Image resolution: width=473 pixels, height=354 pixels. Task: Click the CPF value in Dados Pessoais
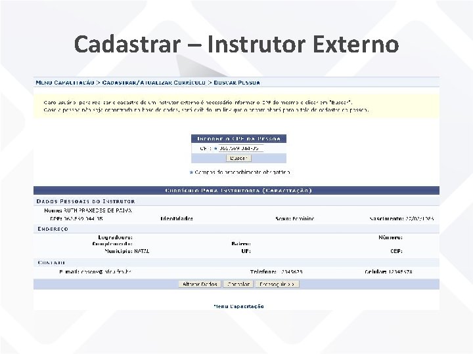coord(83,219)
